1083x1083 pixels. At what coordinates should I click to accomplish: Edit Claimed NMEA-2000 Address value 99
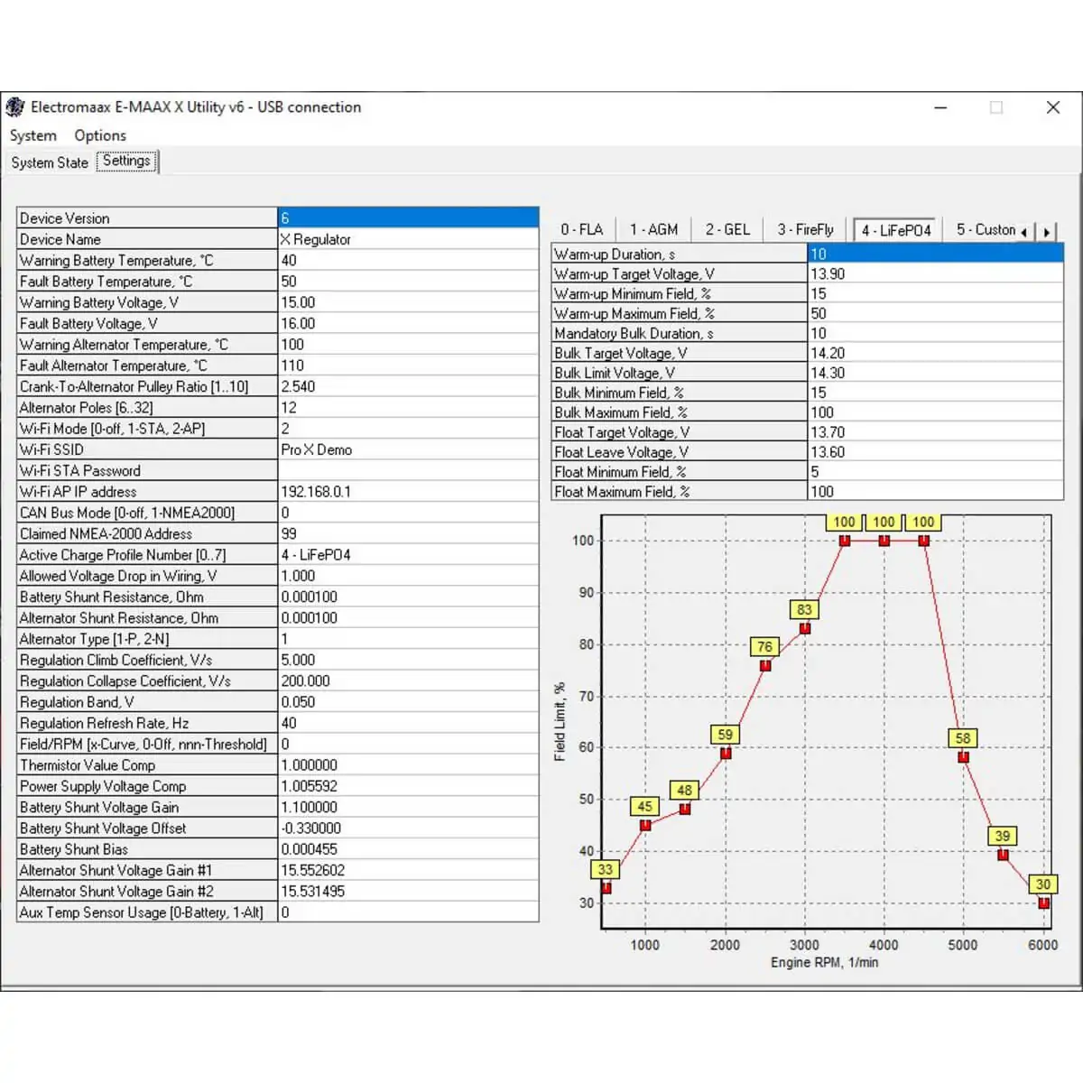click(408, 533)
